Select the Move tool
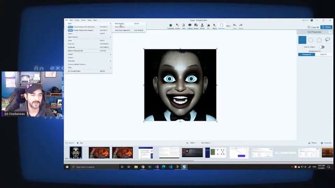Viewport: 335px width, 188px height. pyautogui.click(x=215, y=26)
